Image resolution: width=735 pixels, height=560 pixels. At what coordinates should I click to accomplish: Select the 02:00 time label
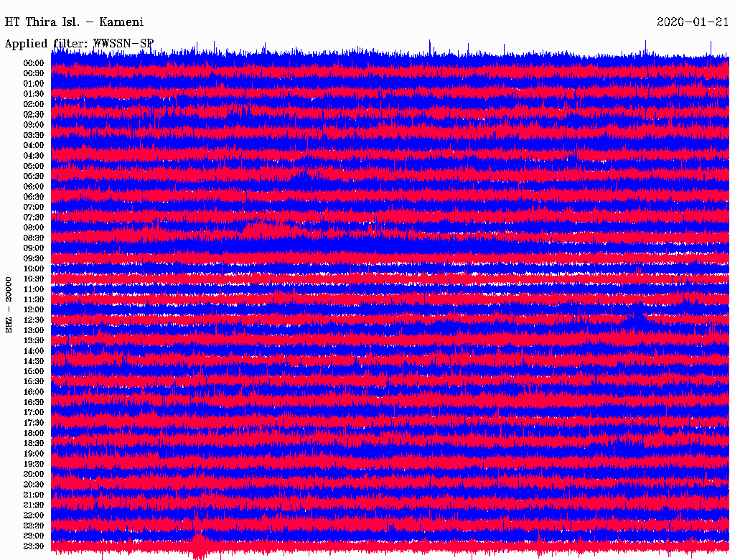tap(34, 104)
